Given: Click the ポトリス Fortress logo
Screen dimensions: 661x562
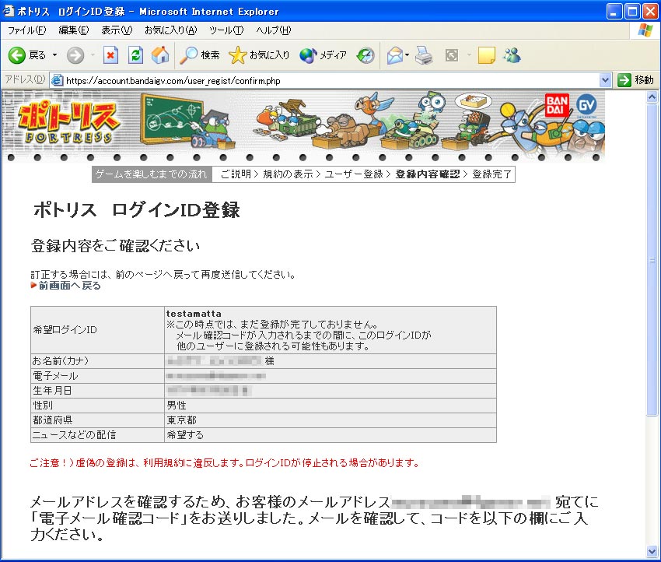Looking at the screenshot, I should 68,123.
